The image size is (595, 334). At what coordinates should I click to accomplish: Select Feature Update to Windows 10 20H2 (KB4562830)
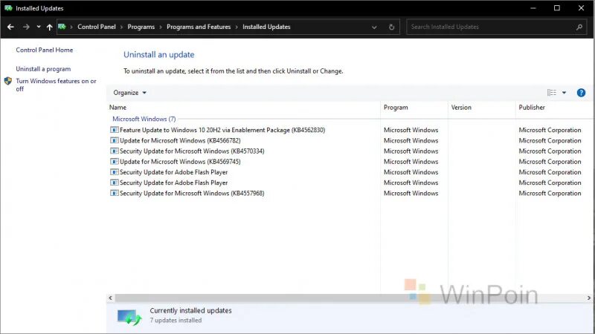(x=222, y=130)
